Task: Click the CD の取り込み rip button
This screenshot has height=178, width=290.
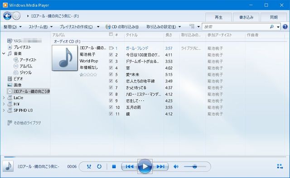Action: point(122,27)
